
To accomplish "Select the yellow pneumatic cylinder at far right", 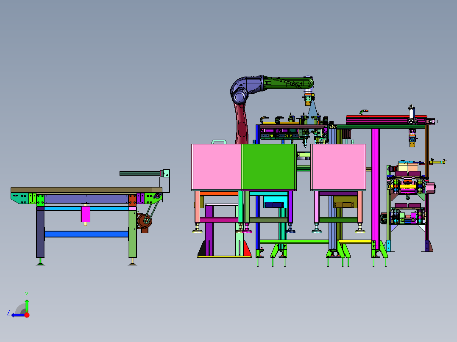I will [x=438, y=162].
